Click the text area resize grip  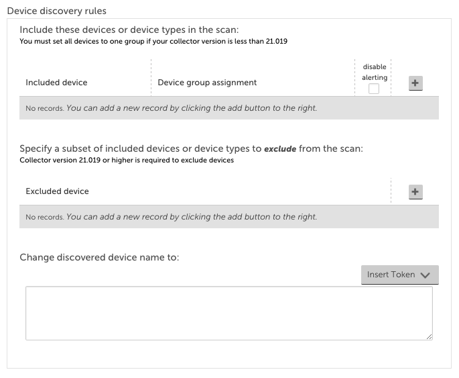pos(429,336)
